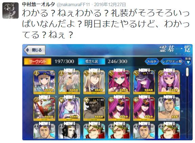
Task: Select the purple hooded servant card
Action: (144, 82)
